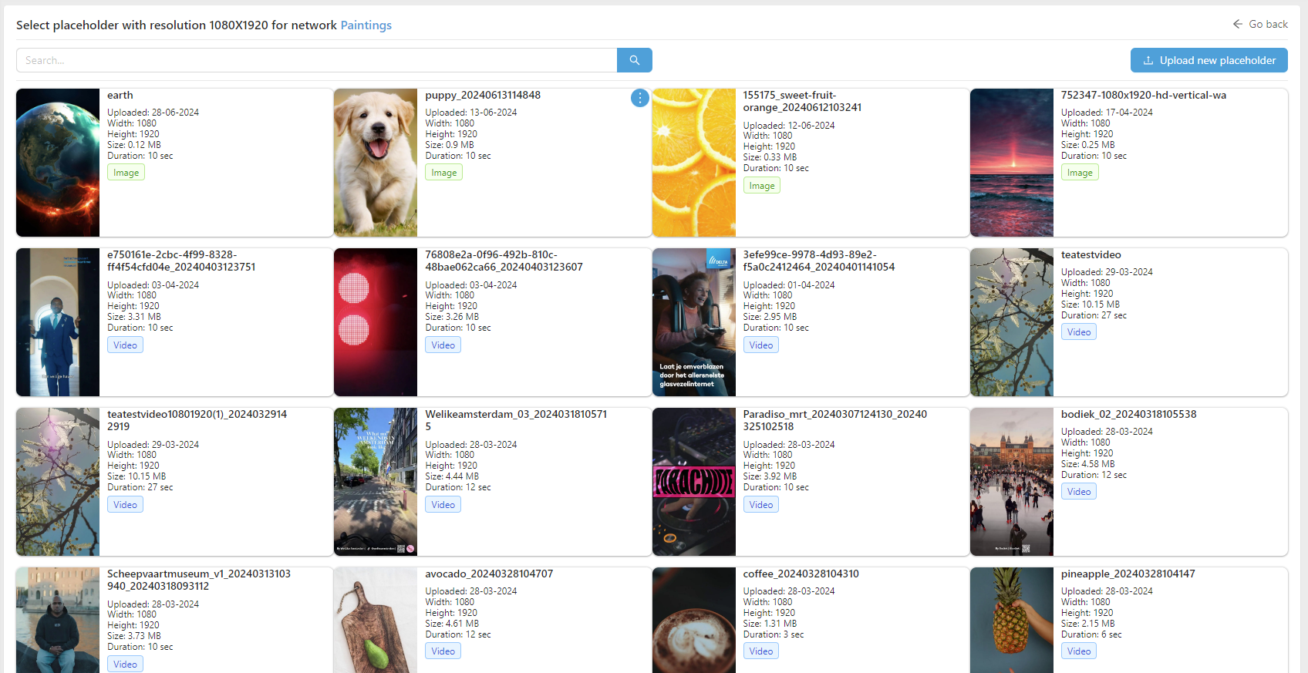Pick the red sunset ocean thumbnail
This screenshot has width=1308, height=673.
coord(1011,163)
